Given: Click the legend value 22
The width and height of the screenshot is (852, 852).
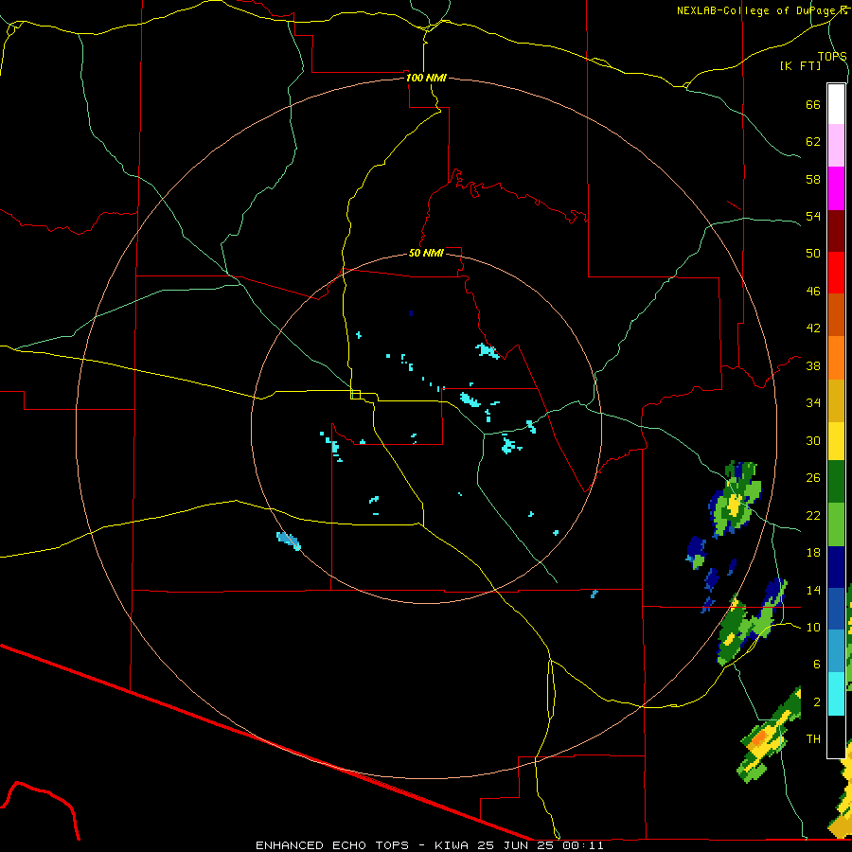Looking at the screenshot, I should 813,515.
